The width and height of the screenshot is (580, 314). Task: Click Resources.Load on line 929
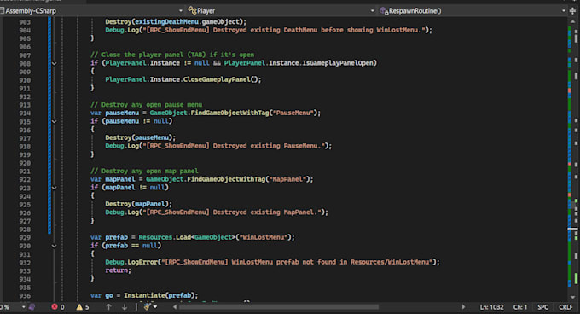coord(165,237)
